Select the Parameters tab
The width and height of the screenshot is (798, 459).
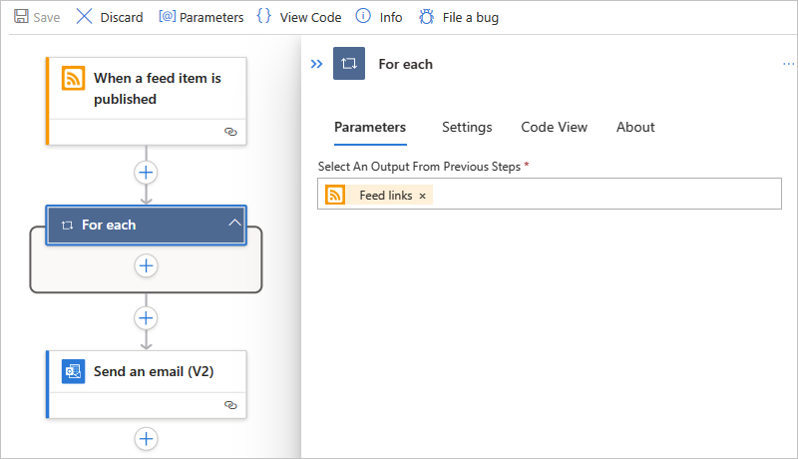[x=370, y=127]
